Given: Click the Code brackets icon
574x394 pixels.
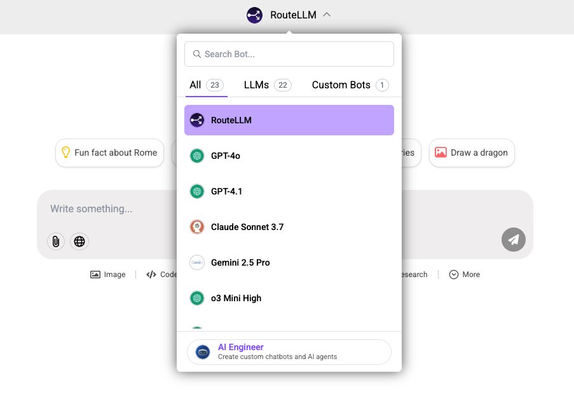Looking at the screenshot, I should [x=151, y=275].
